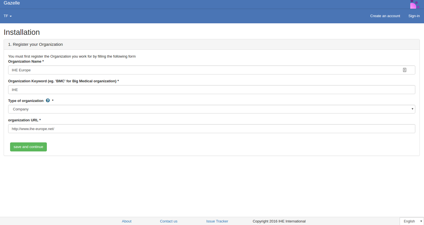
Task: Click the Copyright 2016 IHE International text
Action: click(279, 221)
